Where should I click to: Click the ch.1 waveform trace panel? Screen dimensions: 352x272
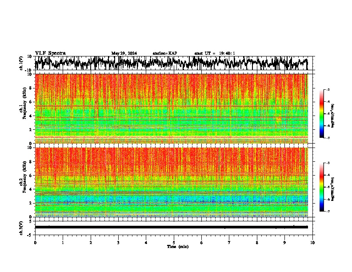(174, 63)
